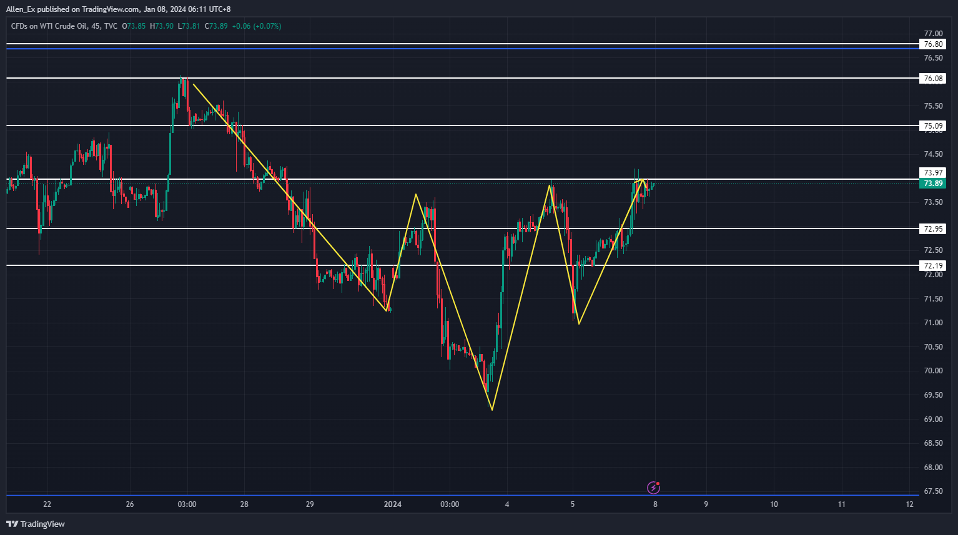This screenshot has height=535, width=958.
Task: Click the 71.50 tick on the price axis
Action: tap(933, 299)
